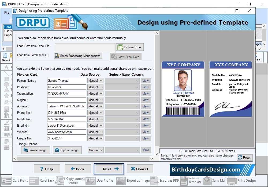Viewport: 268px width, 187px height.
Task: Click the form's horizontal scrollbar right arrow
Action: 152,159
